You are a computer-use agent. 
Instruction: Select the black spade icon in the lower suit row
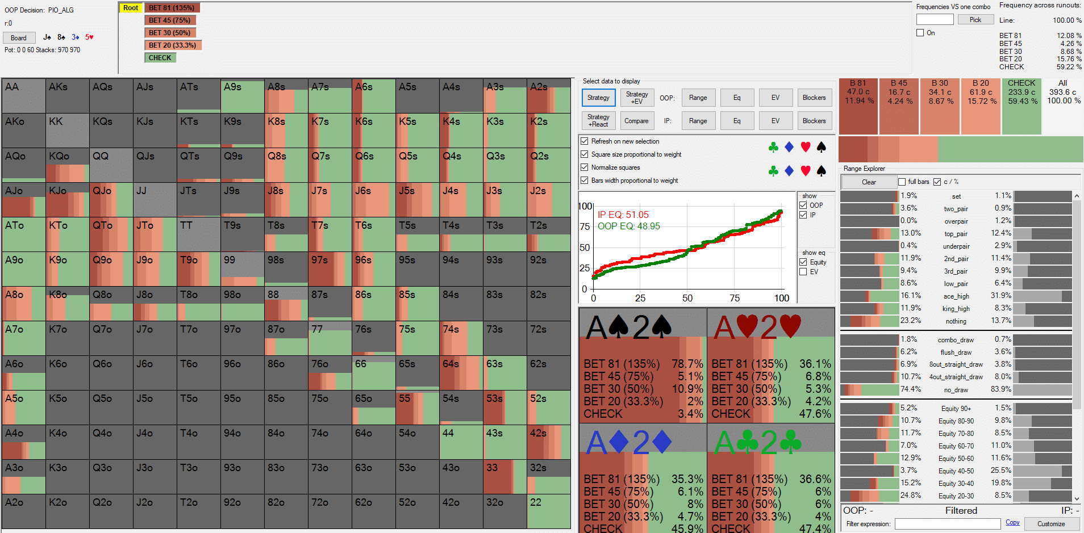pos(821,171)
